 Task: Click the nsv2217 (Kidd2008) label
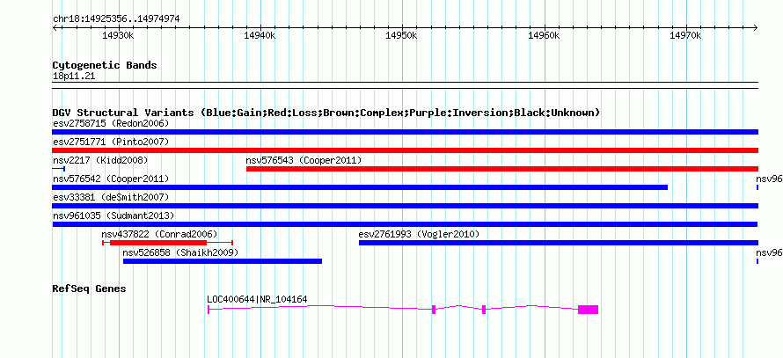click(100, 160)
